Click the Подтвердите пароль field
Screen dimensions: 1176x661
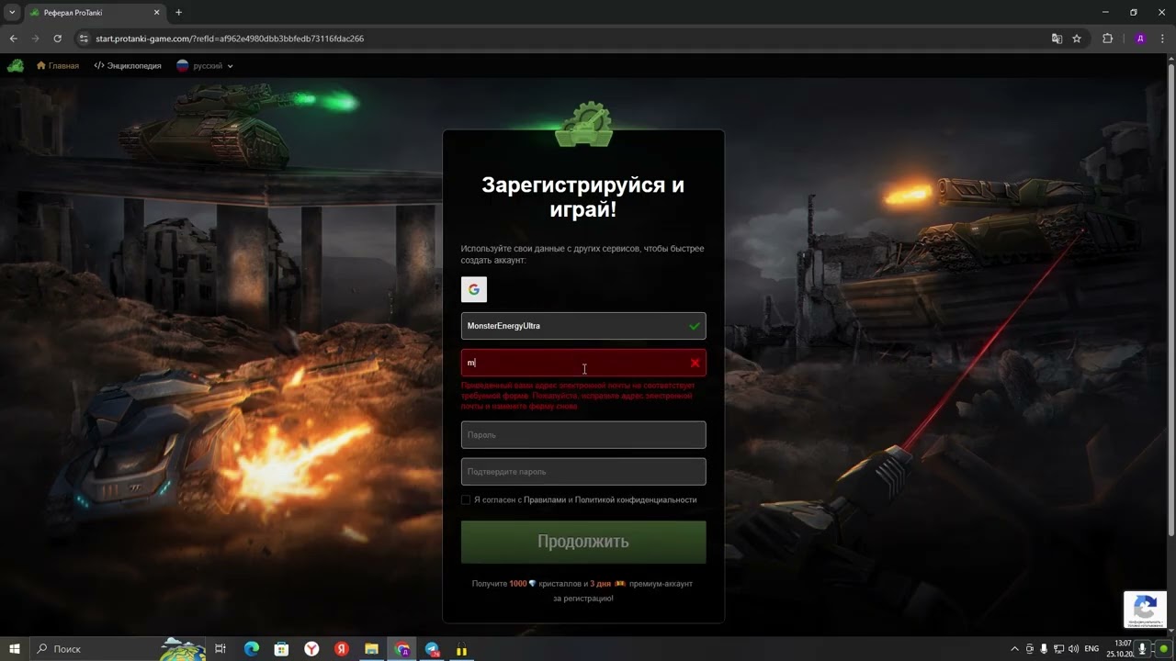pos(583,472)
